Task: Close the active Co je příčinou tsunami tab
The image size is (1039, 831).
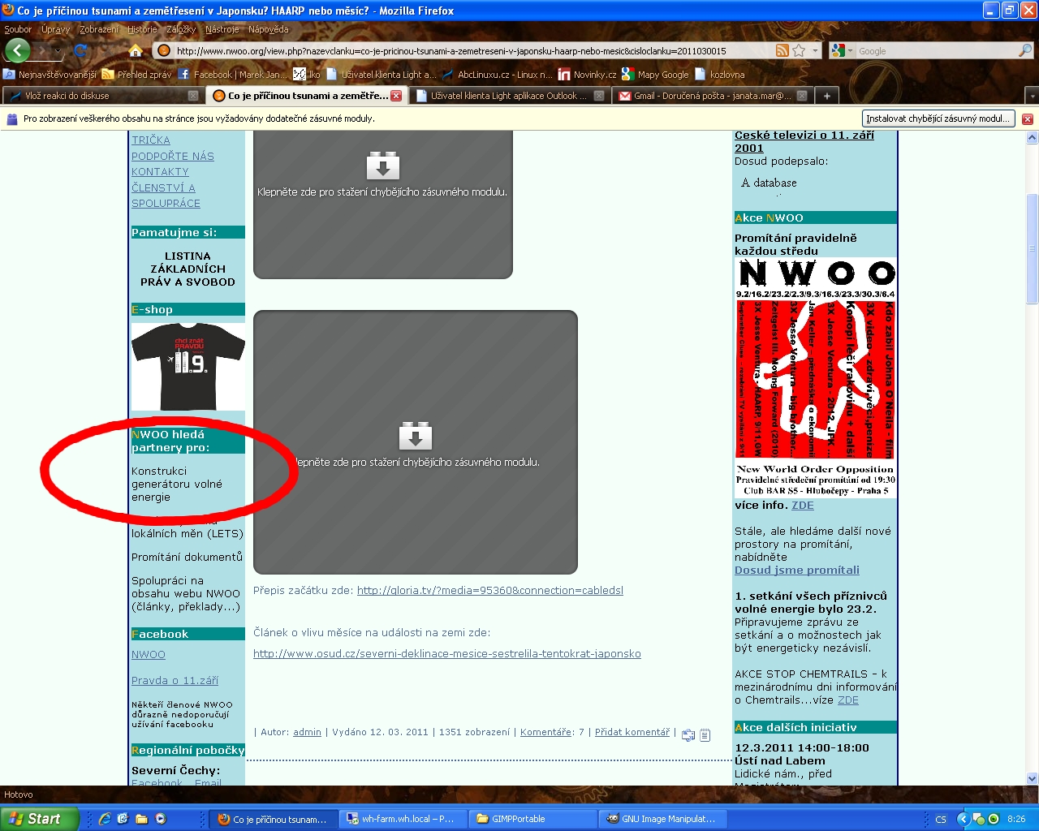Action: coord(396,96)
